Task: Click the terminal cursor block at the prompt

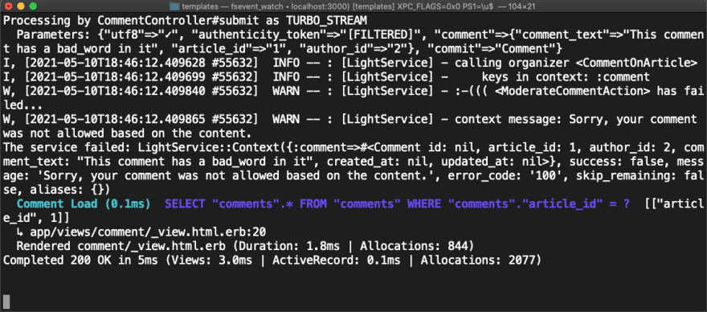Action: click(x=6, y=302)
